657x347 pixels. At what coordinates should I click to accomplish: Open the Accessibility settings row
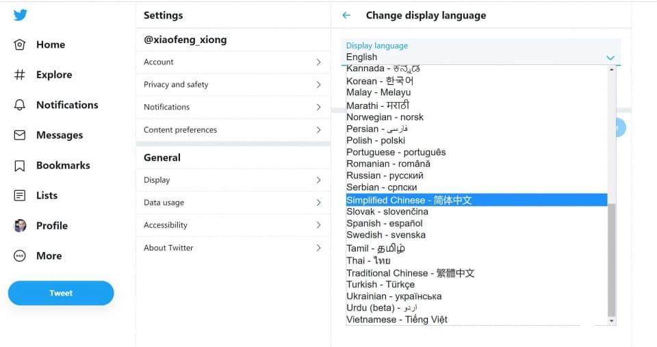click(233, 225)
